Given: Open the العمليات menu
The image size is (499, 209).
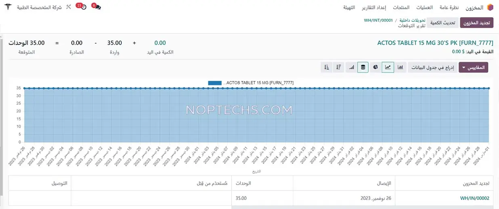Looking at the screenshot, I should coord(424,8).
